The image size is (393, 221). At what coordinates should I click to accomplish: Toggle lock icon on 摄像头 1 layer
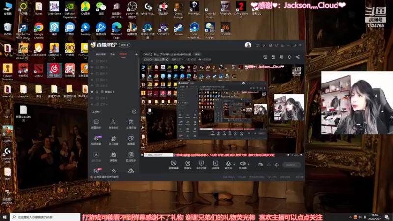click(x=97, y=92)
